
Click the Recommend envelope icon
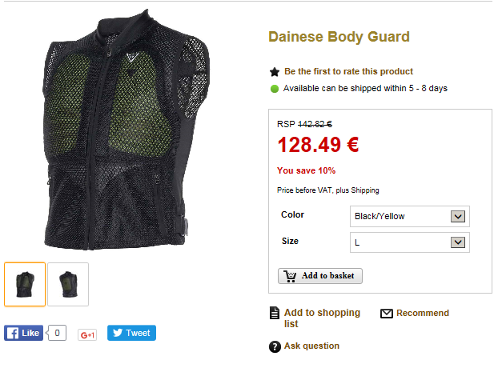click(x=387, y=314)
